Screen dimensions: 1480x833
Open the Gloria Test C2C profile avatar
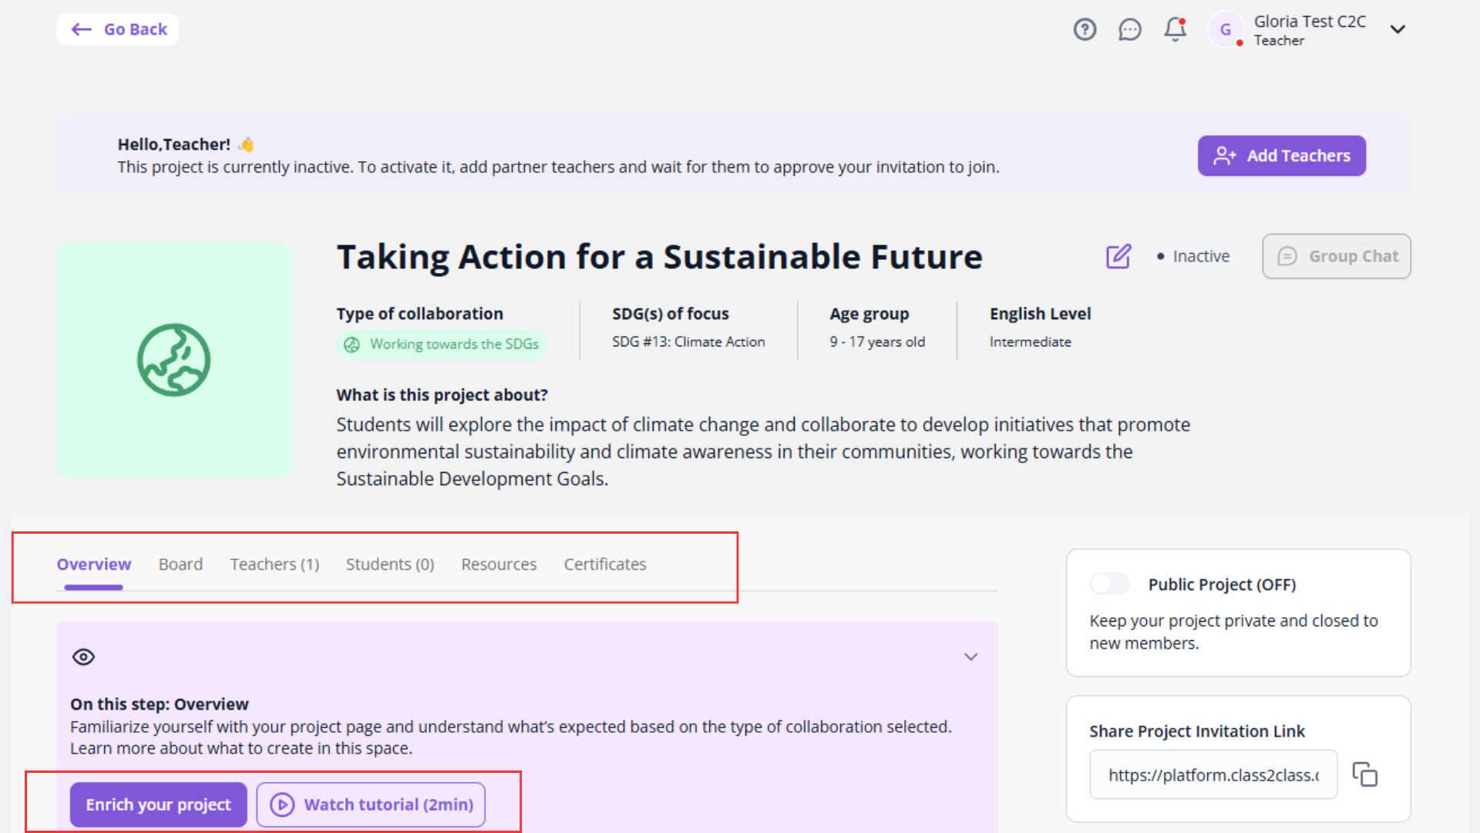1226,29
